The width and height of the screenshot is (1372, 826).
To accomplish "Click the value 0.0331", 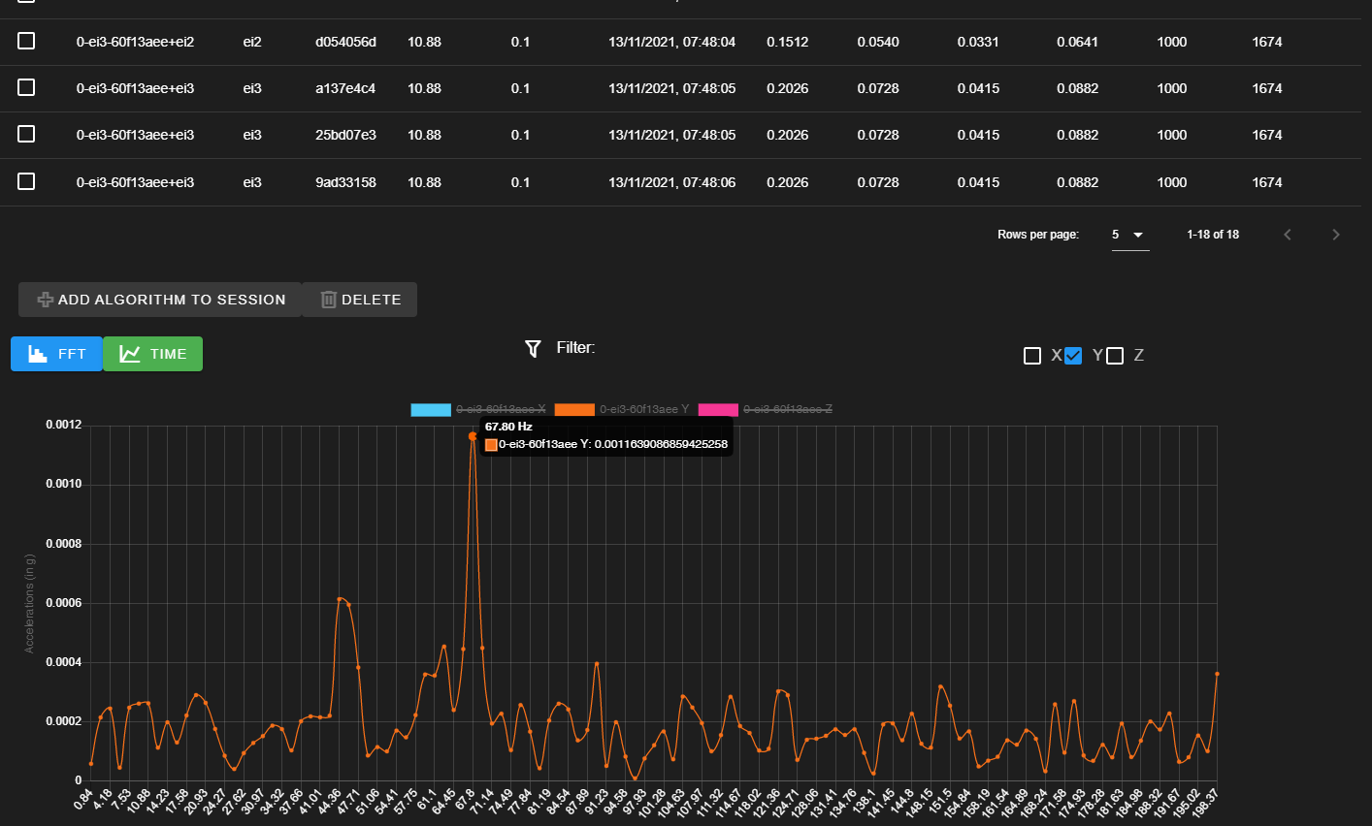I will pos(978,42).
